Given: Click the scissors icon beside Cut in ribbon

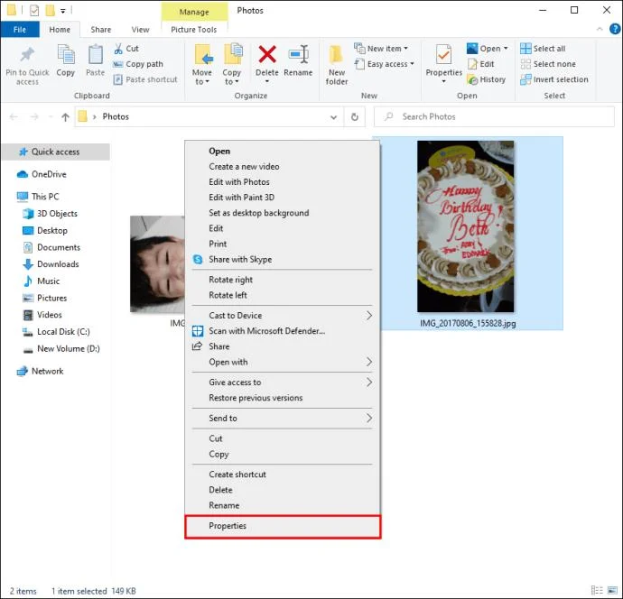Looking at the screenshot, I should [x=118, y=49].
